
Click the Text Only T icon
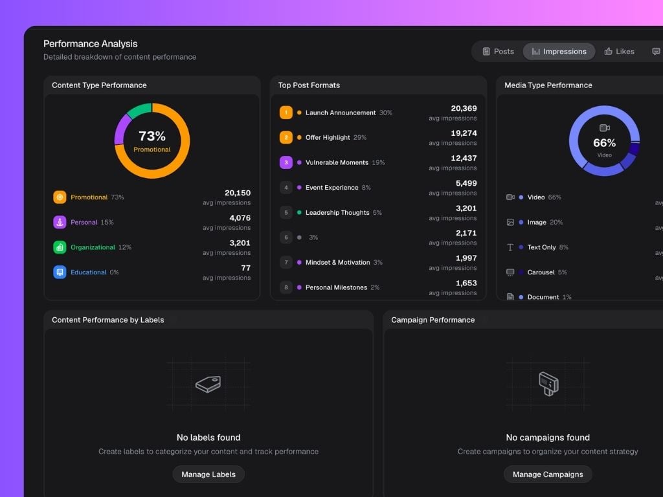(x=510, y=247)
